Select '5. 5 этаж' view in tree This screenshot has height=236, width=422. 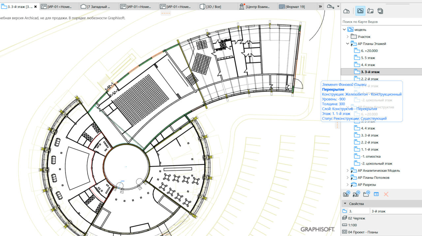coord(368,58)
